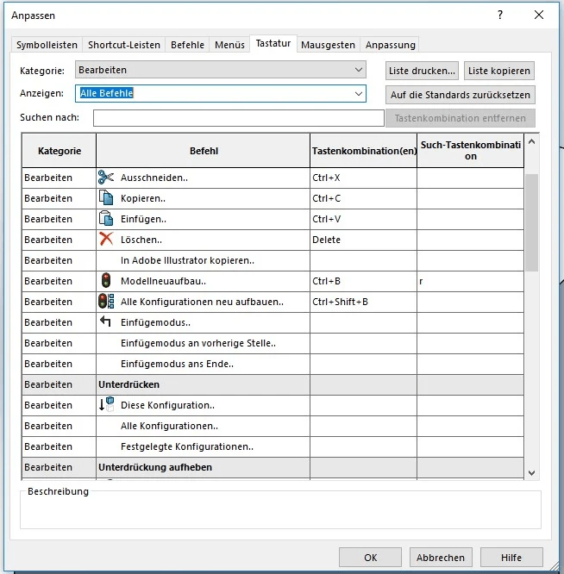Click the Suchen nach search field
The height and width of the screenshot is (574, 564).
[238, 118]
